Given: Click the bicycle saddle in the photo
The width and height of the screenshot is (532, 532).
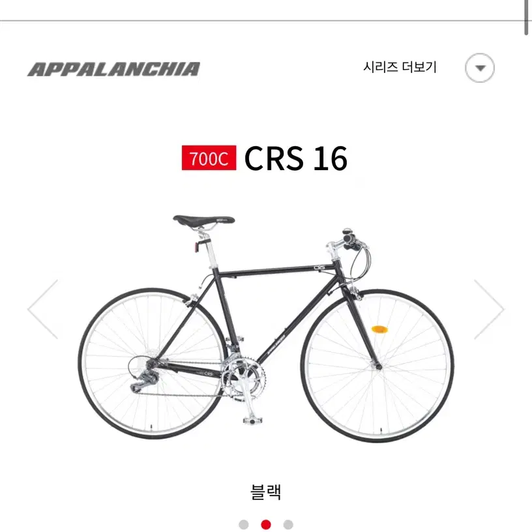Looking at the screenshot, I should pyautogui.click(x=203, y=220).
